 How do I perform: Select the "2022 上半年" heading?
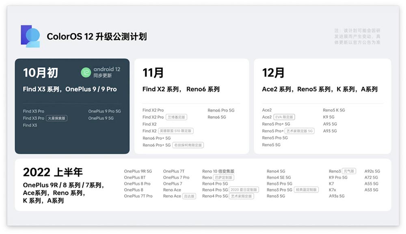pyautogui.click(x=53, y=172)
